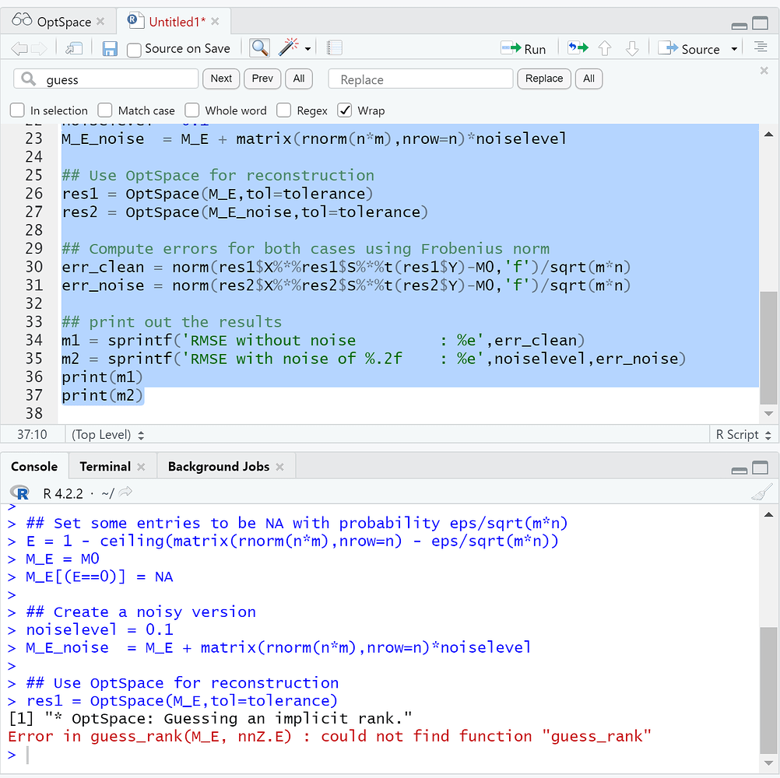The height and width of the screenshot is (778, 780).
Task: Click the Run button
Action: 524,48
